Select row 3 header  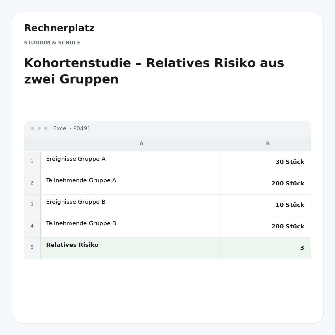32,205
